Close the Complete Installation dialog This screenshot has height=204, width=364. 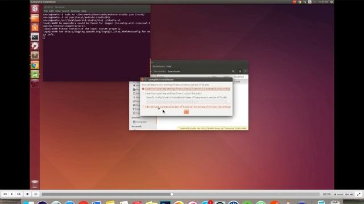pos(142,79)
